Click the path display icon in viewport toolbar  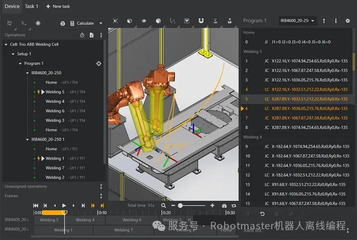pyautogui.click(x=172, y=21)
